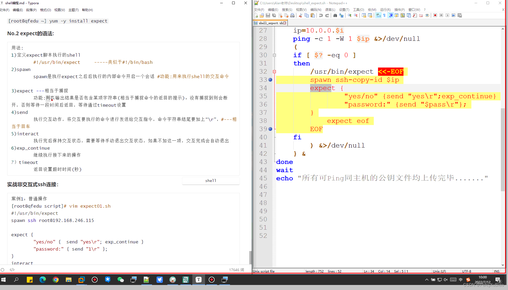Toggle word wrap in Notepad++

[x=378, y=15]
